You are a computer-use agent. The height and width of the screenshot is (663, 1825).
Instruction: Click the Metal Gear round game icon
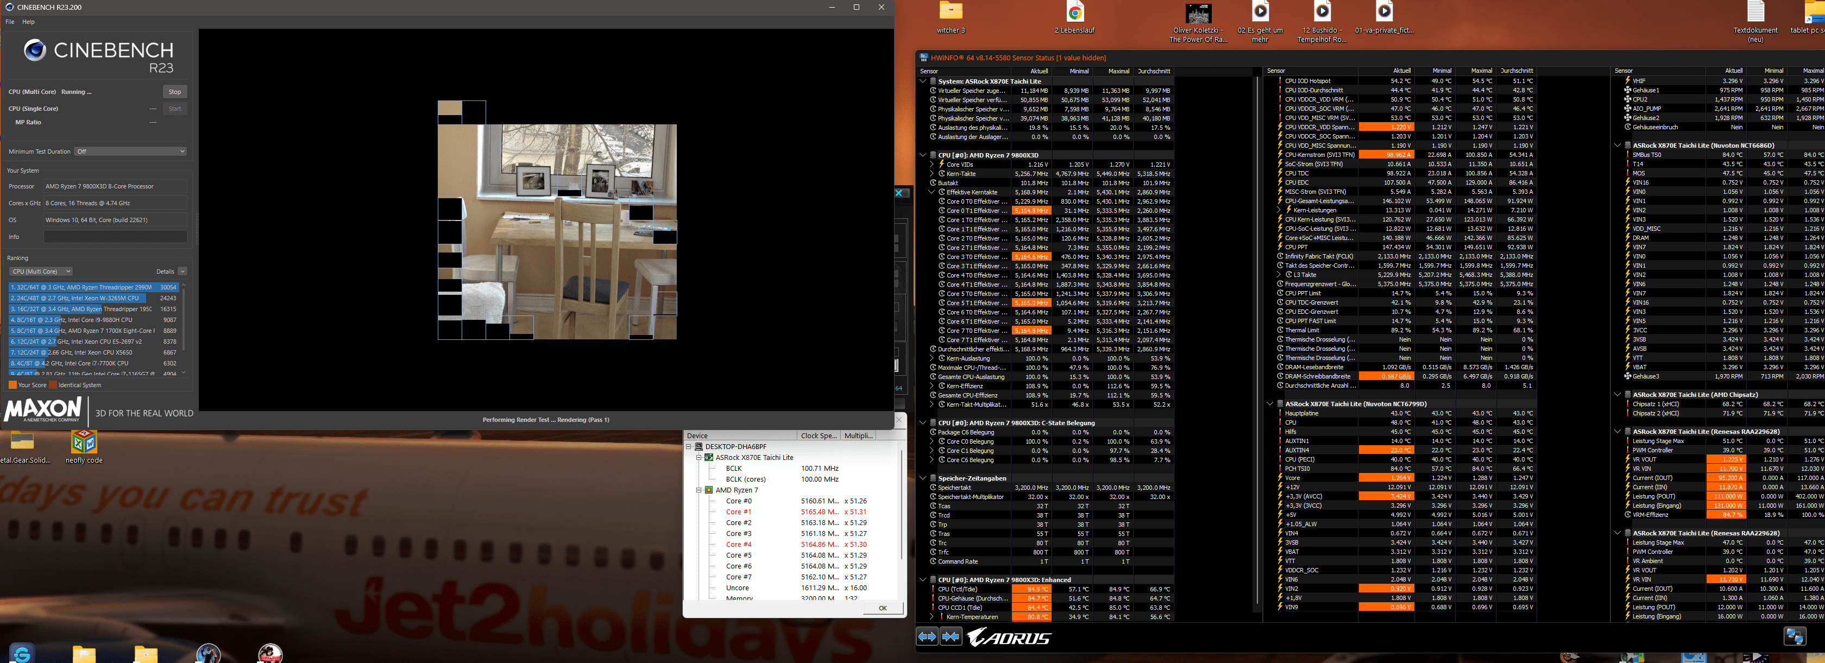click(270, 653)
